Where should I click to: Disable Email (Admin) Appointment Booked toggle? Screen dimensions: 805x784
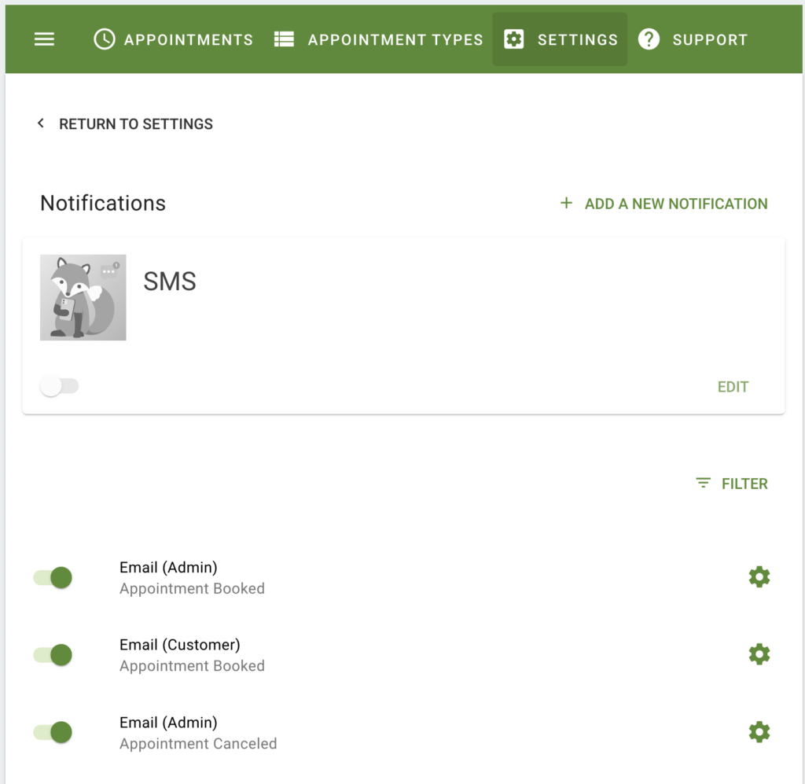[x=53, y=578]
